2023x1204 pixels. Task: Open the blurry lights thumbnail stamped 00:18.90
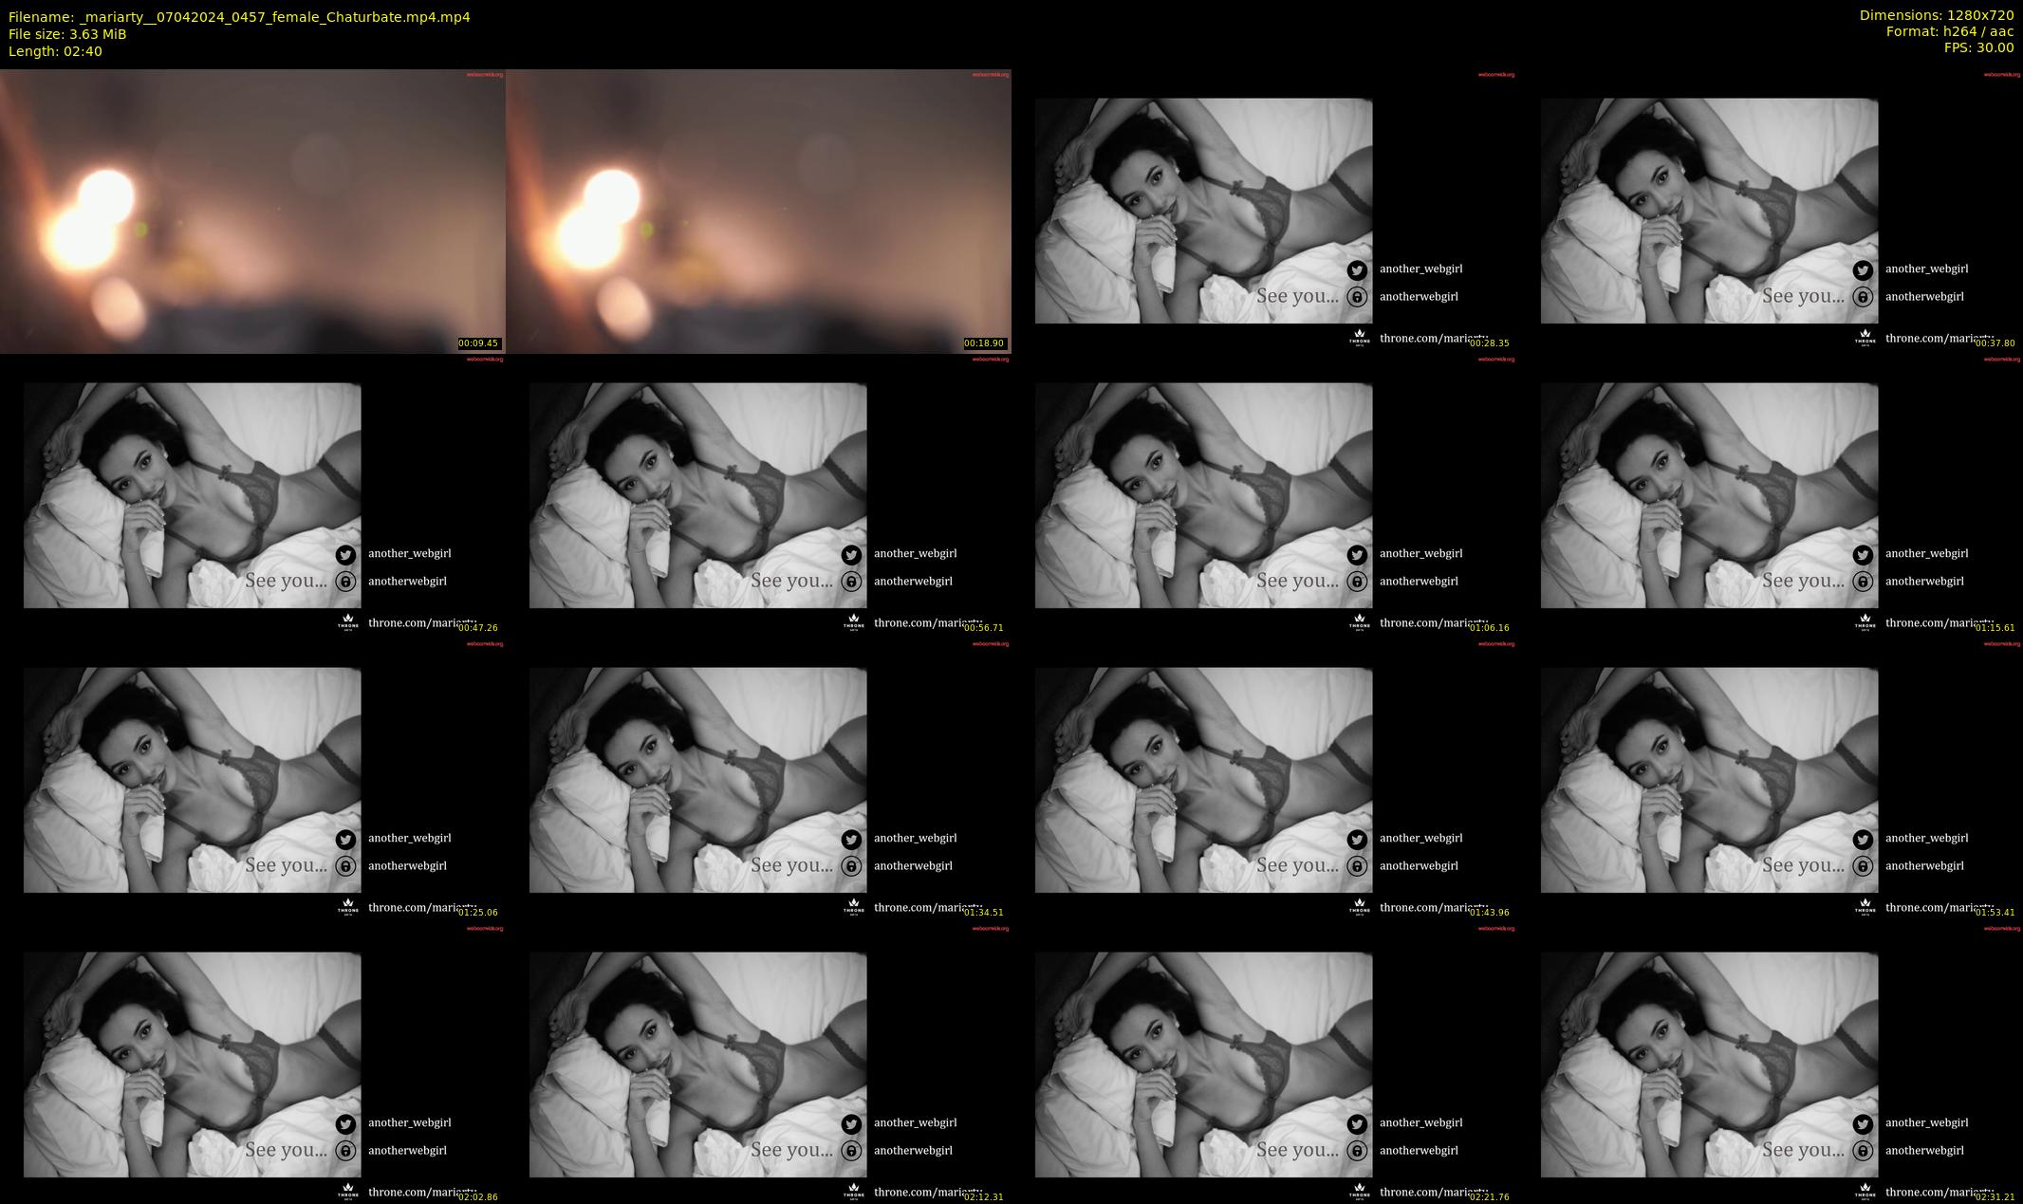pyautogui.click(x=758, y=211)
